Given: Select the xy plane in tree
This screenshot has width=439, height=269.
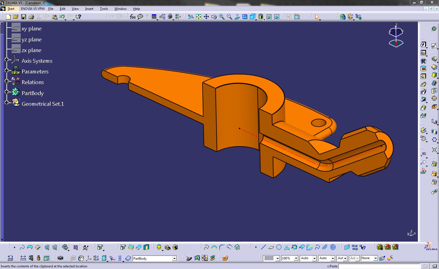Looking at the screenshot, I should [32, 28].
